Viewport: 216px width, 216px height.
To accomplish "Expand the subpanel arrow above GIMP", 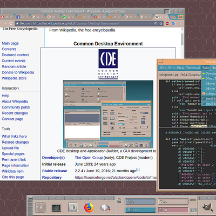I will [x=207, y=198].
